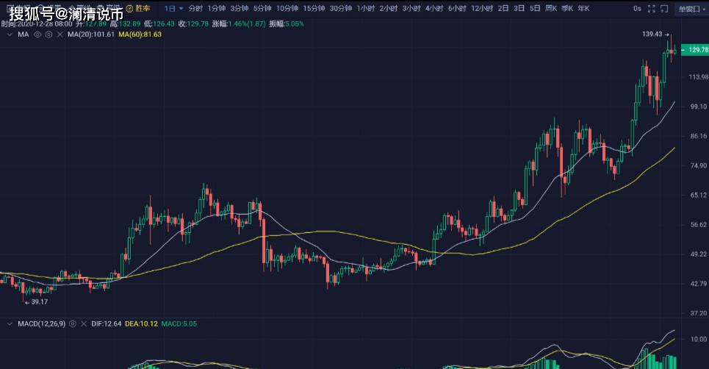Select the 年K yearly chart
This screenshot has height=369, width=709.
click(x=583, y=9)
